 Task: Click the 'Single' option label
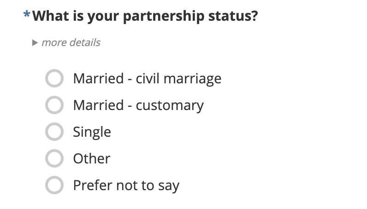pos(92,132)
